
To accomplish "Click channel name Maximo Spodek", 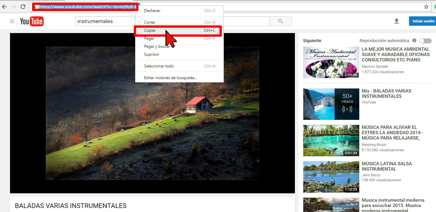I will [x=375, y=66].
